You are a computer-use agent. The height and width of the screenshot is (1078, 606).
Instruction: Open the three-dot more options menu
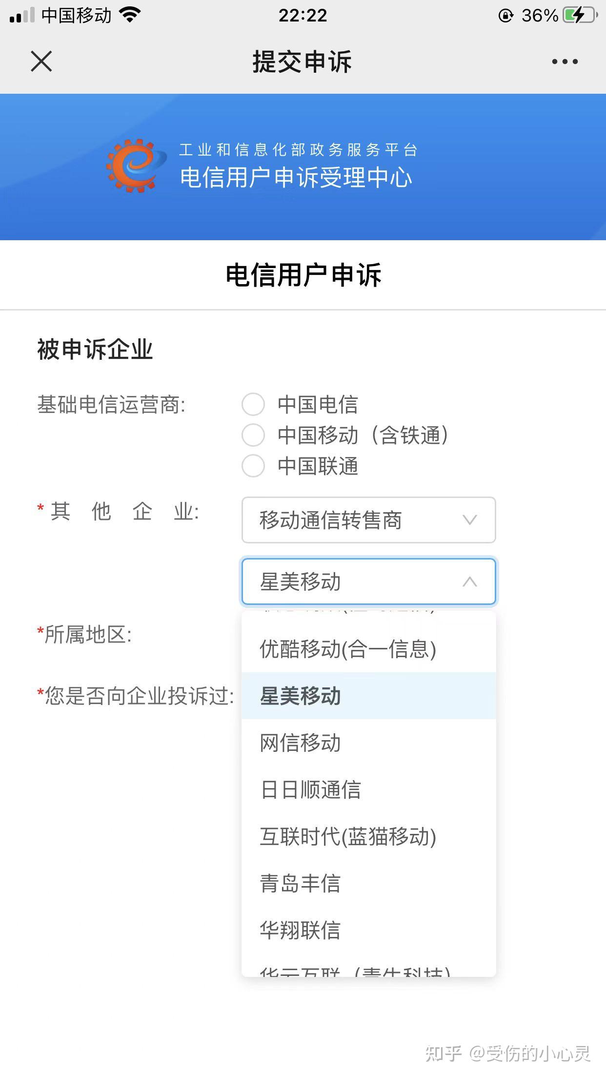[x=565, y=62]
